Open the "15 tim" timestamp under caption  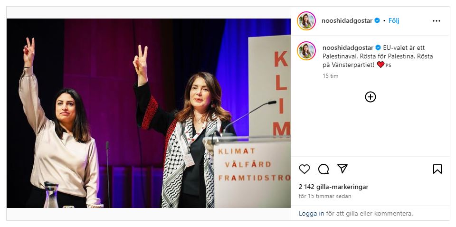click(x=331, y=76)
